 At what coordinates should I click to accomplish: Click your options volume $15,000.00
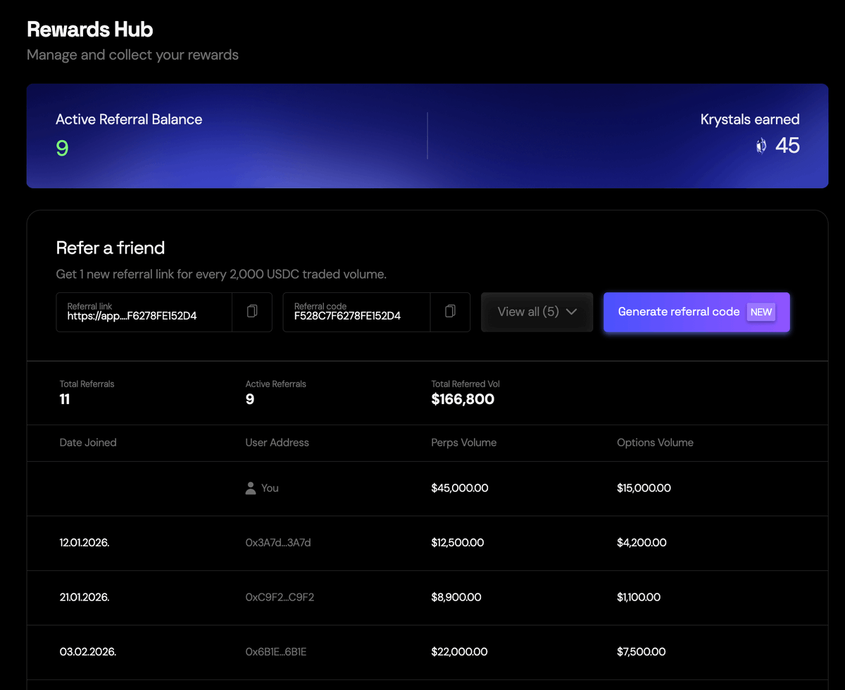click(644, 488)
